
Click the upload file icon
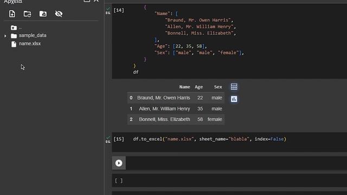[x=12, y=14]
